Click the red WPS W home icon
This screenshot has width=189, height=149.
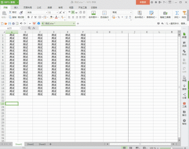[x=34, y=24]
